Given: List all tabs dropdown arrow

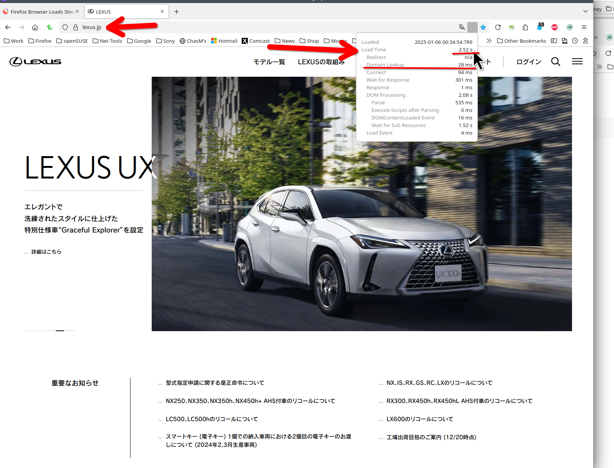Looking at the screenshot, I should point(585,11).
